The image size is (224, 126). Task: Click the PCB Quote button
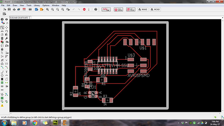pos(118,9)
